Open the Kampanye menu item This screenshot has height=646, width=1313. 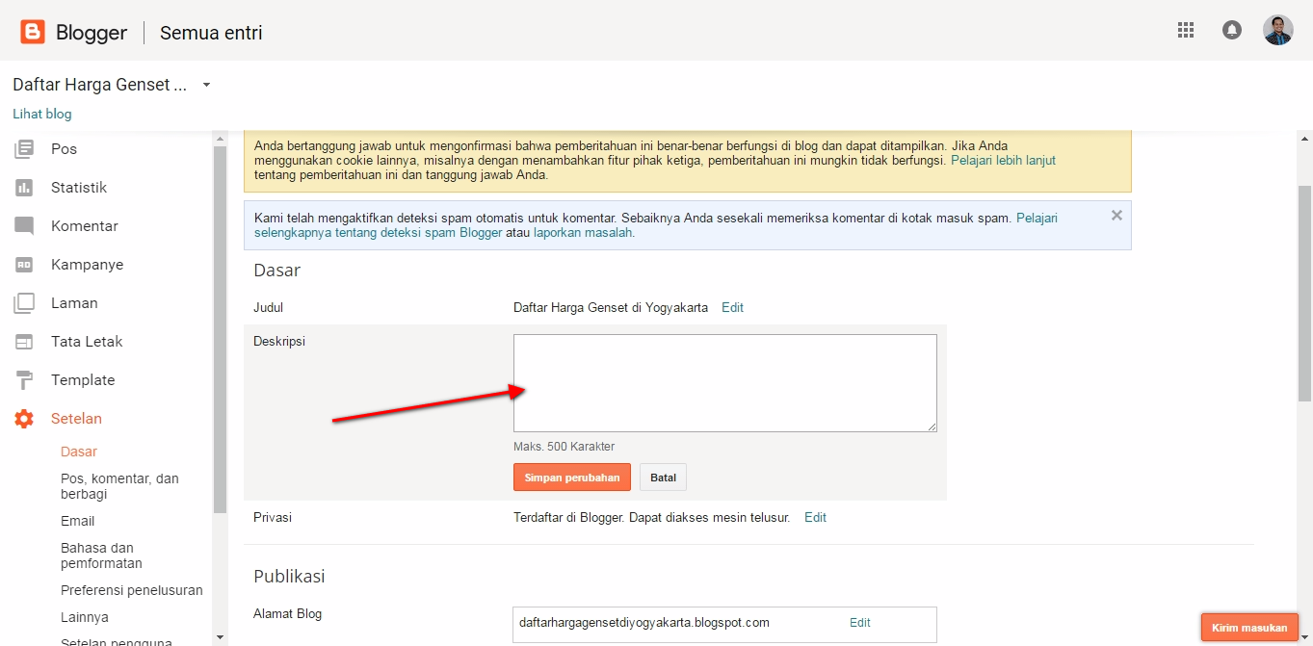[x=87, y=265]
